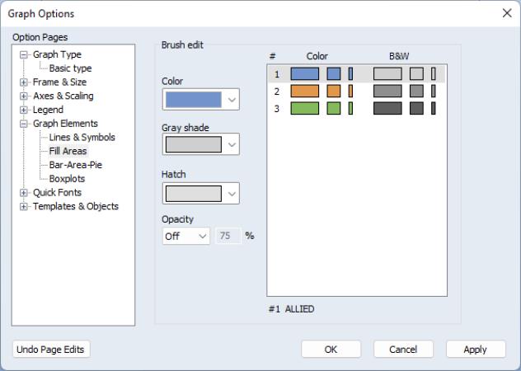Click the blue color swatch in row 1
Screen dimensions: 521x371
305,74
